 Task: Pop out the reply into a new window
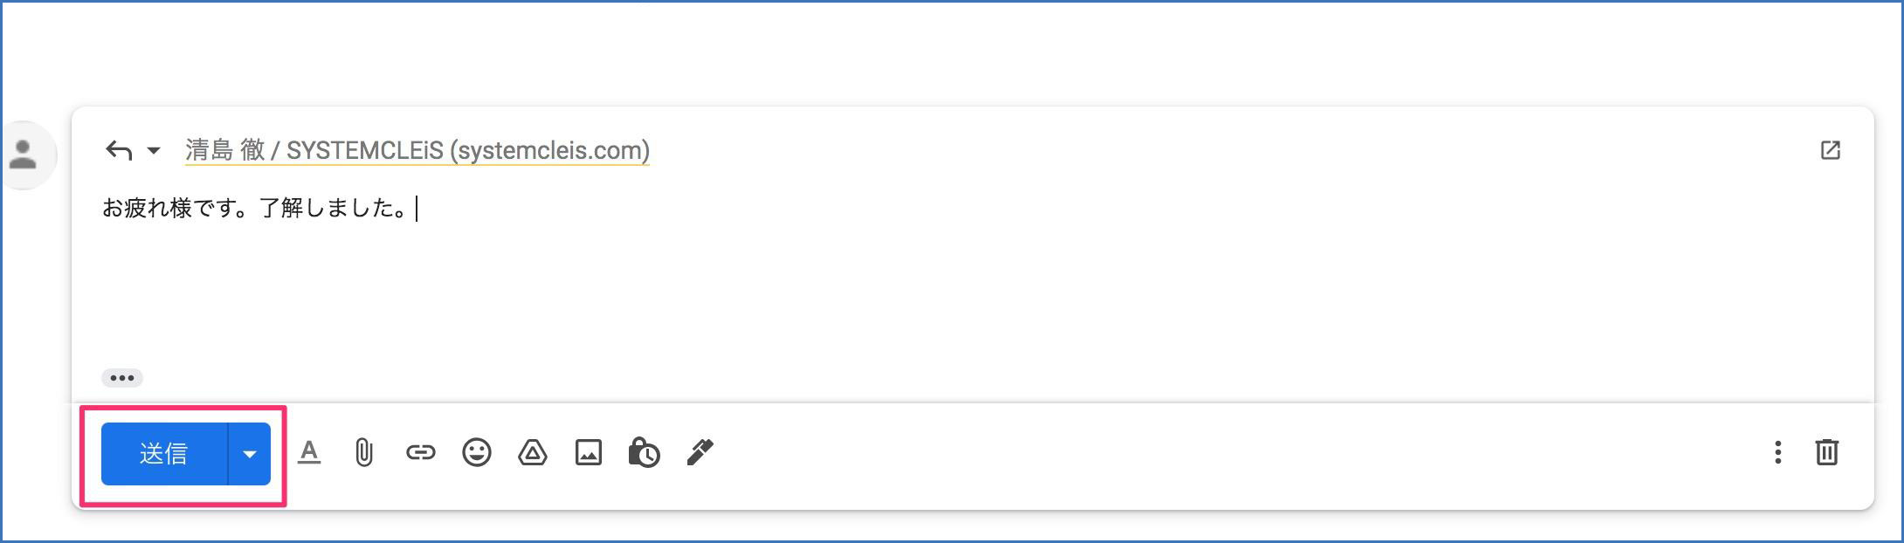point(1830,150)
